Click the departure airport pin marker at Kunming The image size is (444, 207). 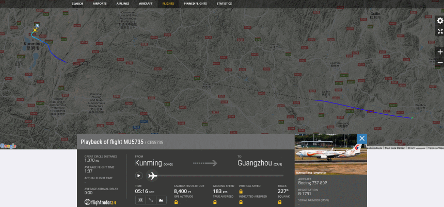37,26
